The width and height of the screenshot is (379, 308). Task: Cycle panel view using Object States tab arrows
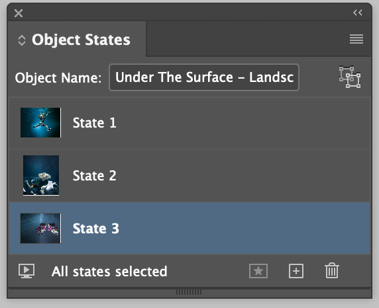click(x=22, y=40)
